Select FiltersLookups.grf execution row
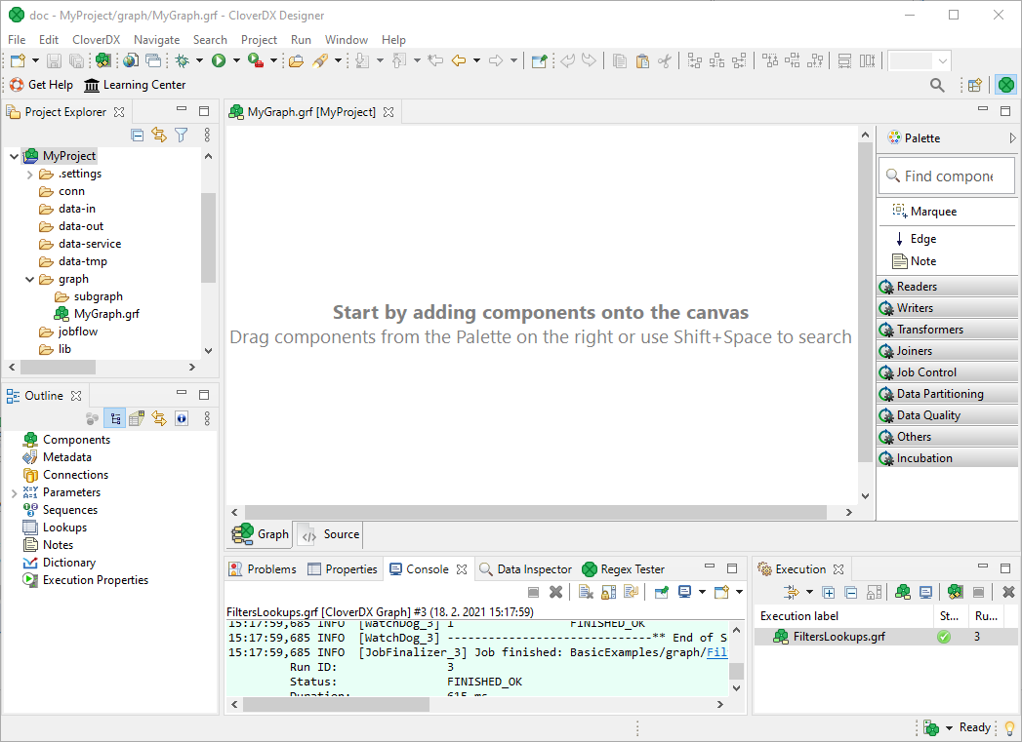Viewport: 1022px width, 742px height. [x=885, y=637]
